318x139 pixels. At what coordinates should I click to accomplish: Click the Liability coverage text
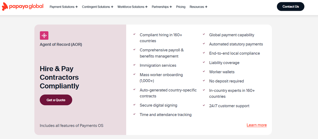click(224, 63)
